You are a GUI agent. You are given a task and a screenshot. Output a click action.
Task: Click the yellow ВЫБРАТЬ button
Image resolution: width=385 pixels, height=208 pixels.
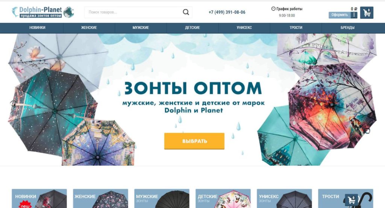click(194, 141)
